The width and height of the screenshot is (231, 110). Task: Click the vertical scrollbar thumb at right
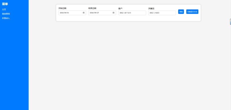[230, 22]
